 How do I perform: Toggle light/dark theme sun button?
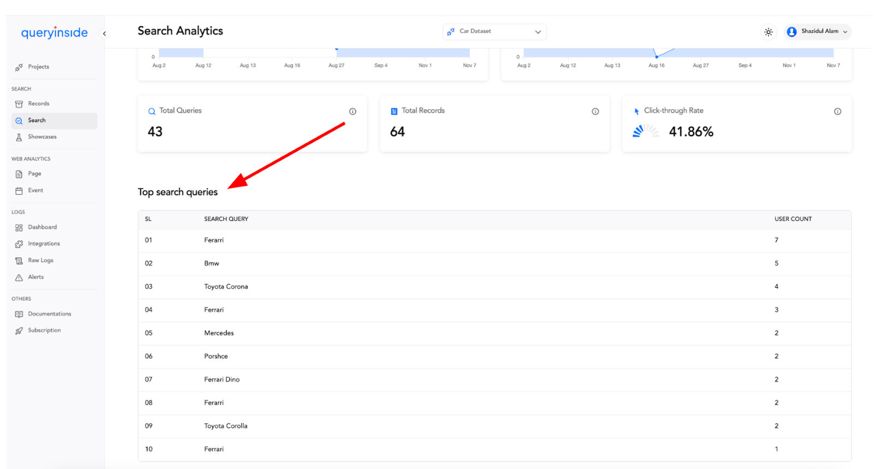pyautogui.click(x=768, y=32)
